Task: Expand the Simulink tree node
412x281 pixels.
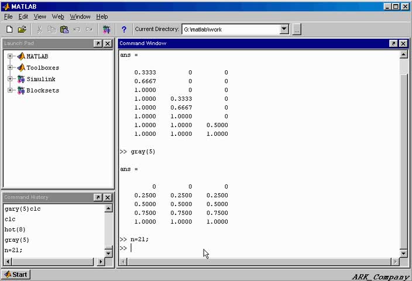Action: (x=10, y=79)
